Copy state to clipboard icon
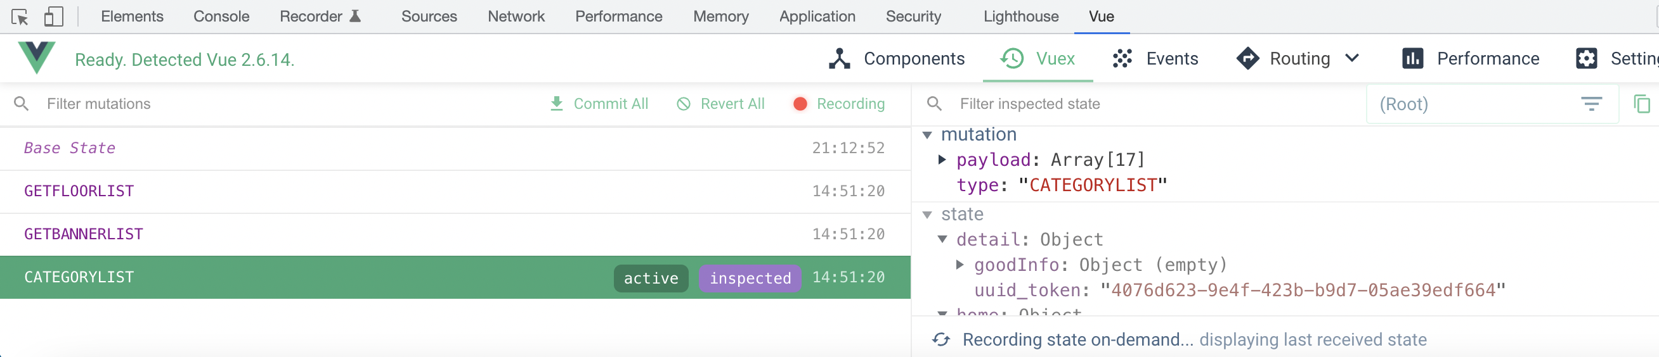Viewport: 1659px width, 357px height. click(x=1642, y=104)
